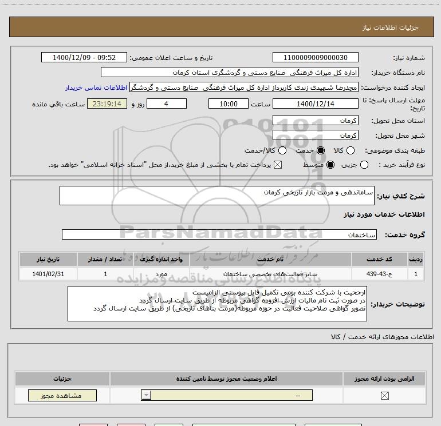This screenshot has height=426, width=441.
Task: Click the deadline time 10:00 field
Action: [229, 103]
